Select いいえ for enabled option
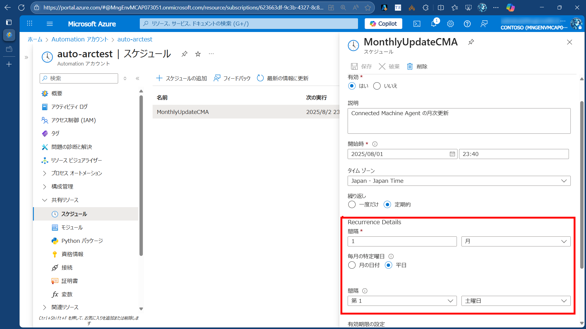 [377, 86]
